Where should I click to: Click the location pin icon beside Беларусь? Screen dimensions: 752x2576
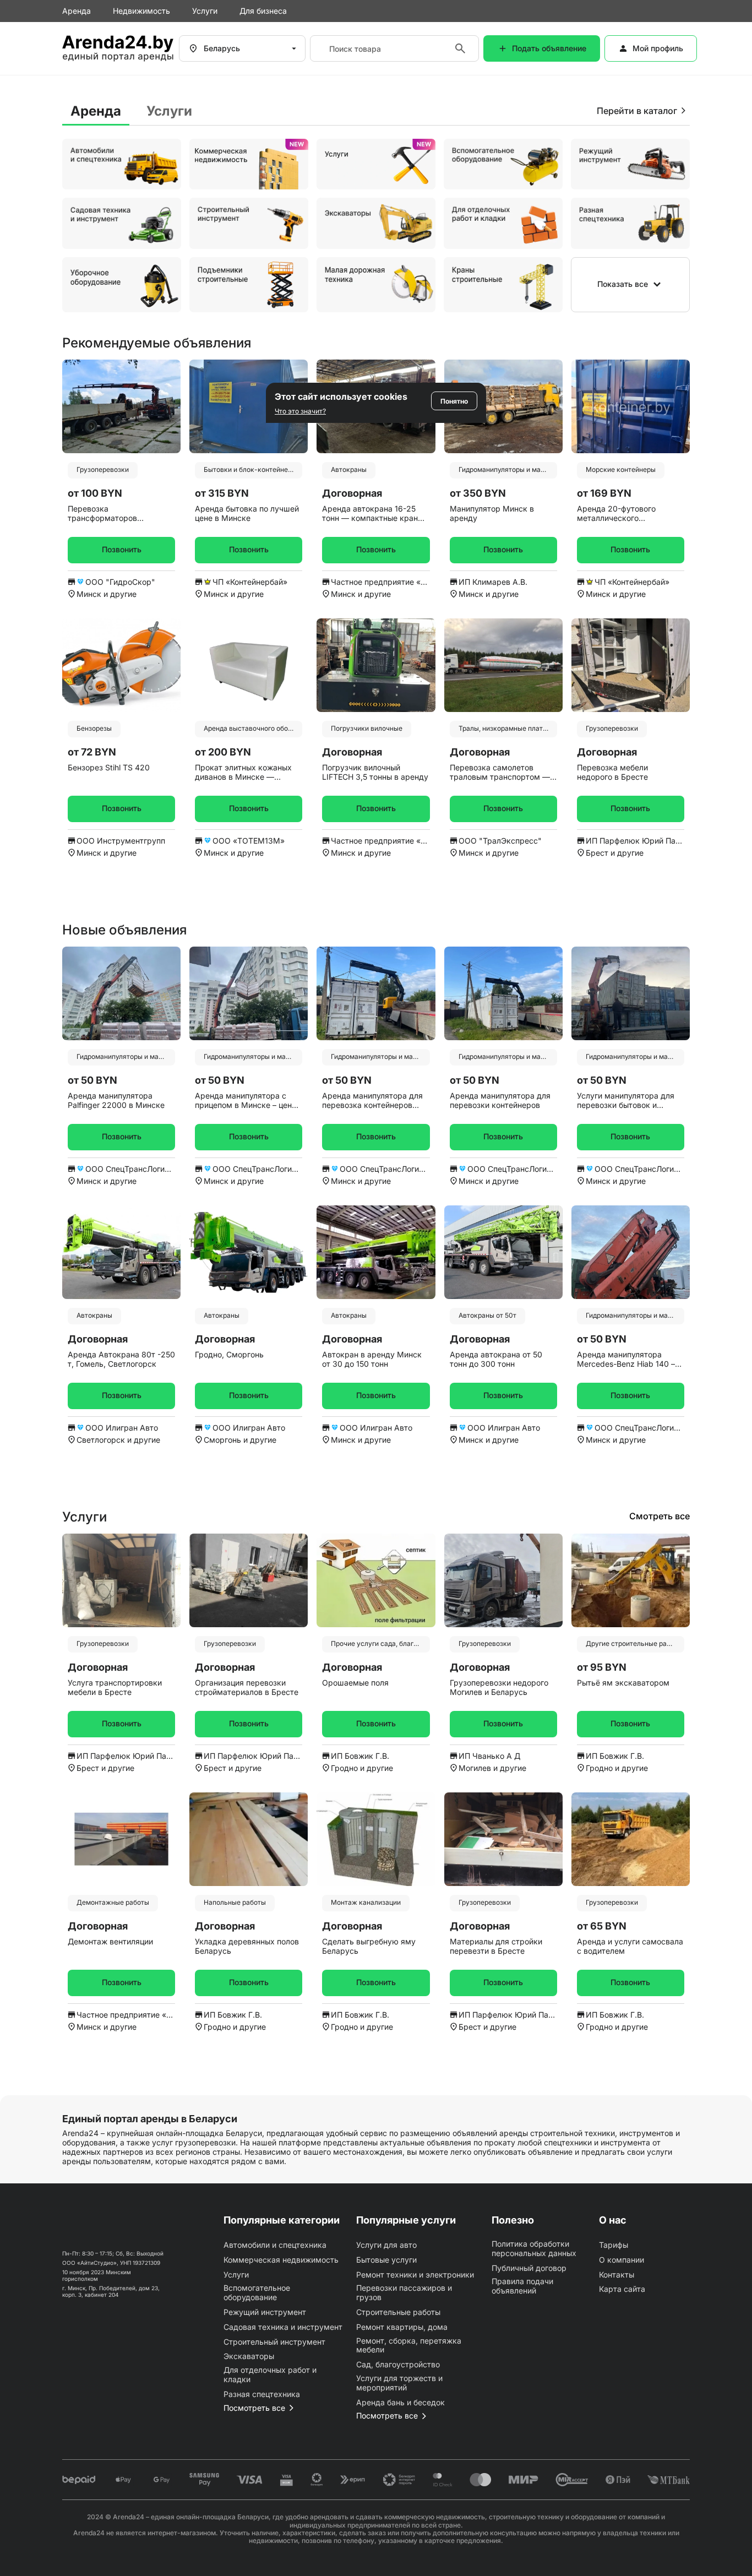193,48
